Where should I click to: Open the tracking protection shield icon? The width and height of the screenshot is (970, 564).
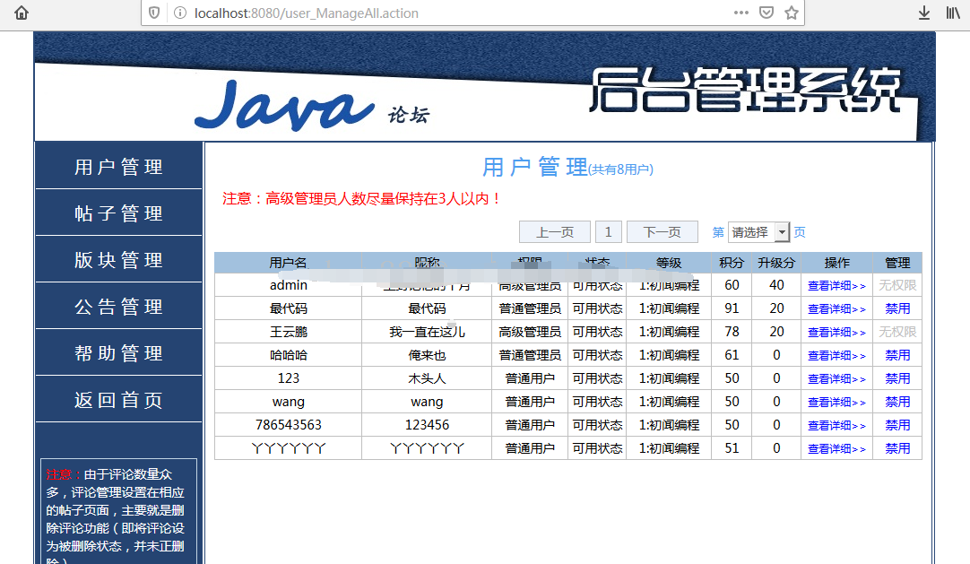tap(155, 13)
